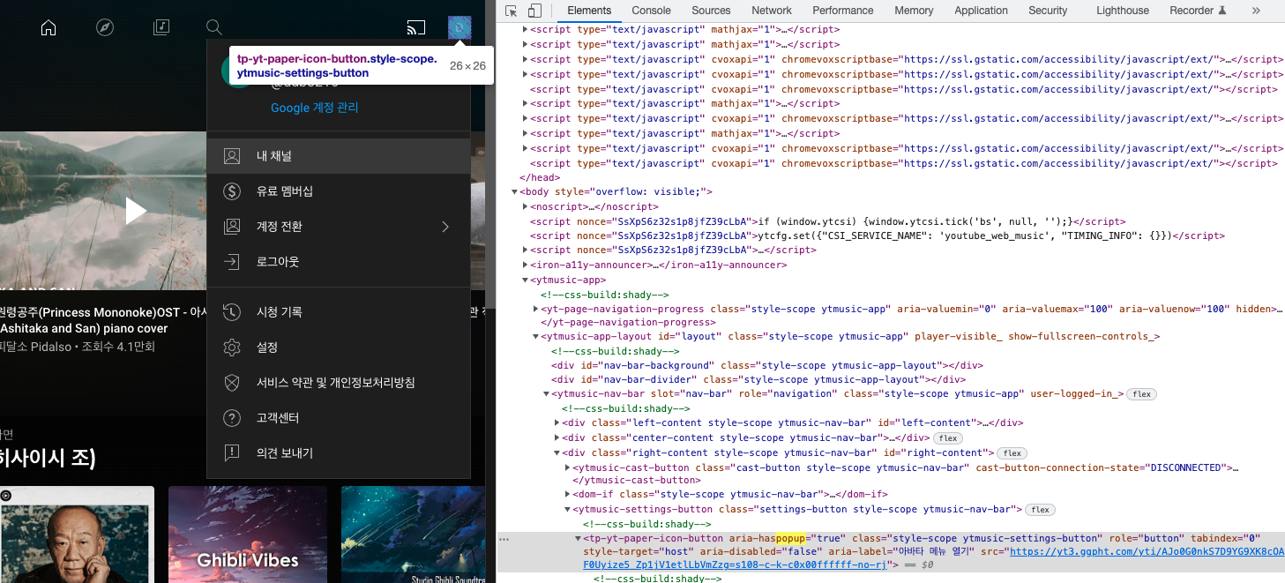This screenshot has height=583, width=1285.
Task: Show more DevTools tabs chevron
Action: pyautogui.click(x=1256, y=11)
